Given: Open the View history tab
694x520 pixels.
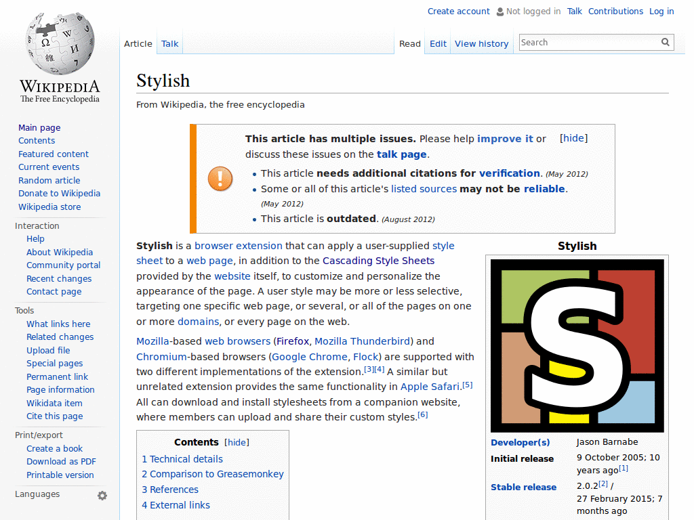Looking at the screenshot, I should point(482,44).
